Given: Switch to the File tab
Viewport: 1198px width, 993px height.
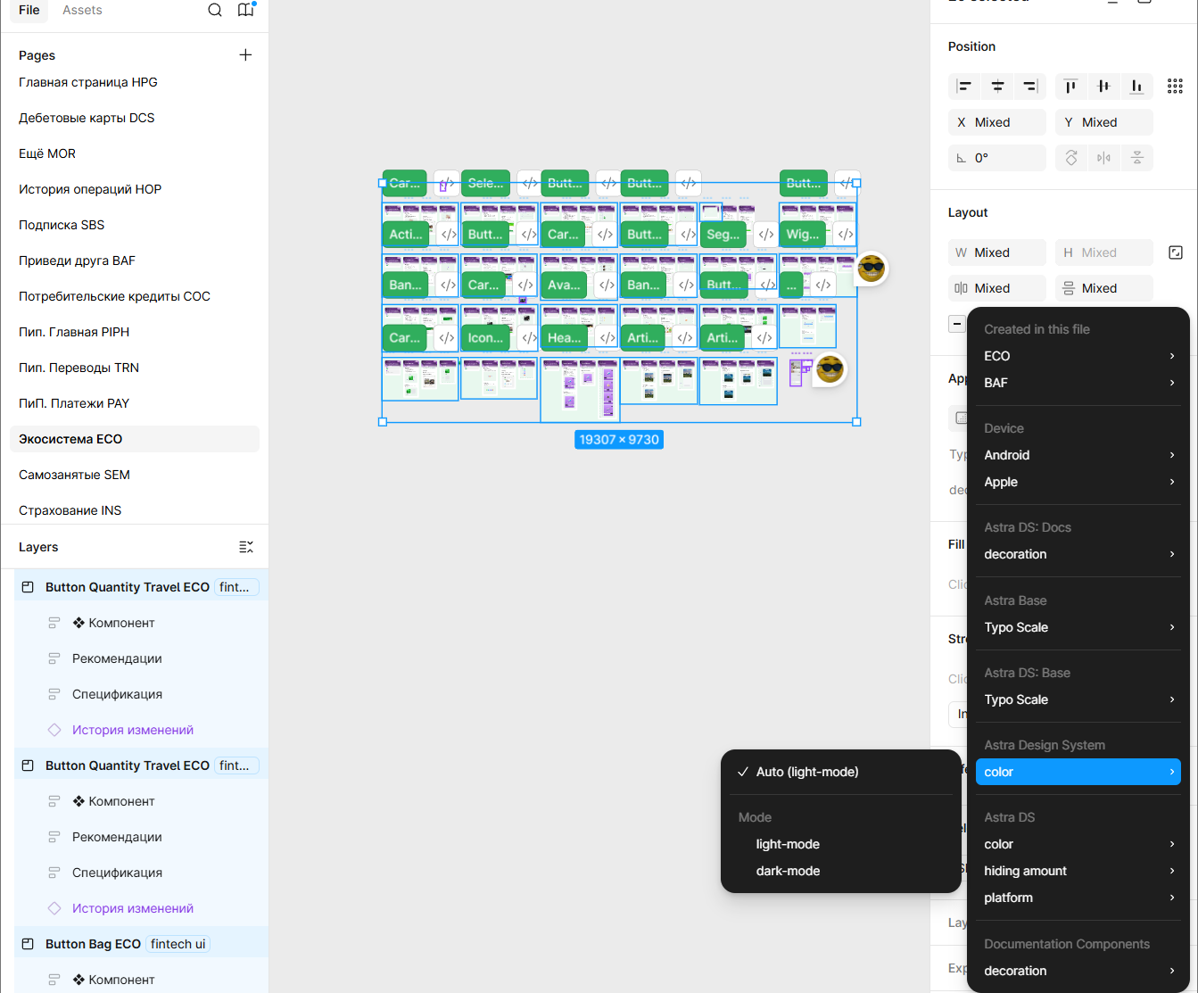Looking at the screenshot, I should pos(29,10).
